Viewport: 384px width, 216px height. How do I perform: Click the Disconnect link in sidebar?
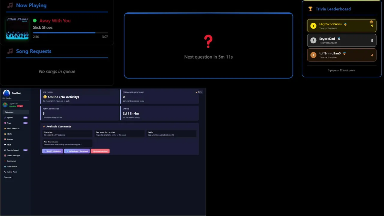8,177
